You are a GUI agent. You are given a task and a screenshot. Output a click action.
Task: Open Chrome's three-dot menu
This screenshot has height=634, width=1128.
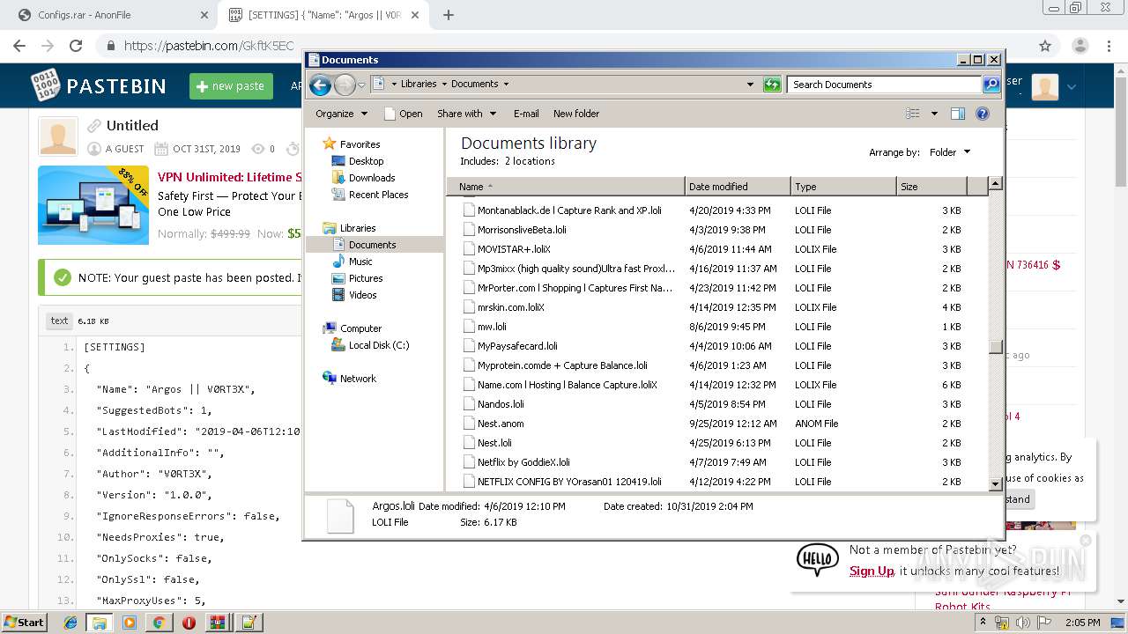(x=1109, y=46)
